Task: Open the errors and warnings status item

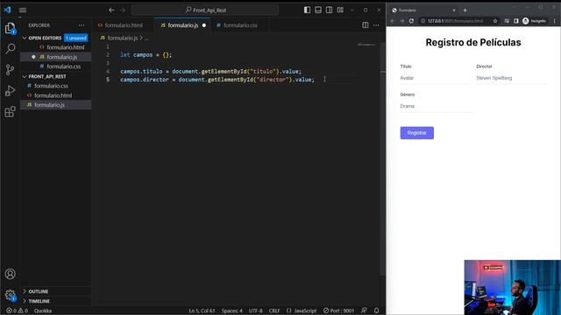Action: (x=17, y=311)
